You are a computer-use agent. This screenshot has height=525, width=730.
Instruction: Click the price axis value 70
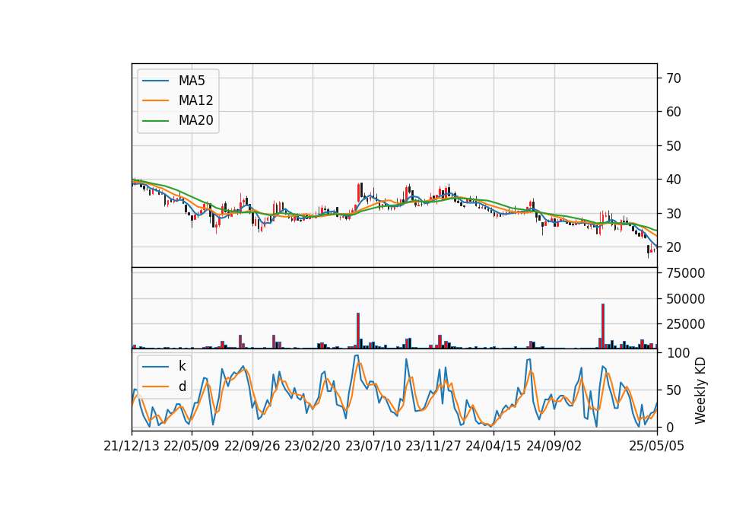pos(674,78)
